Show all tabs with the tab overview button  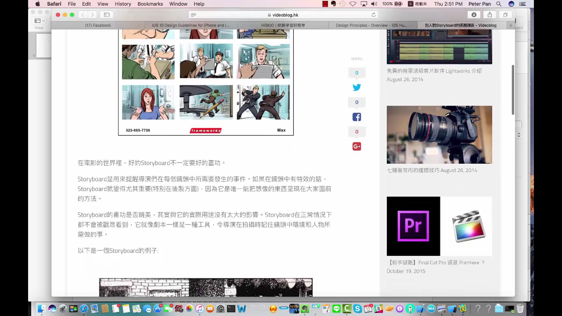(505, 15)
